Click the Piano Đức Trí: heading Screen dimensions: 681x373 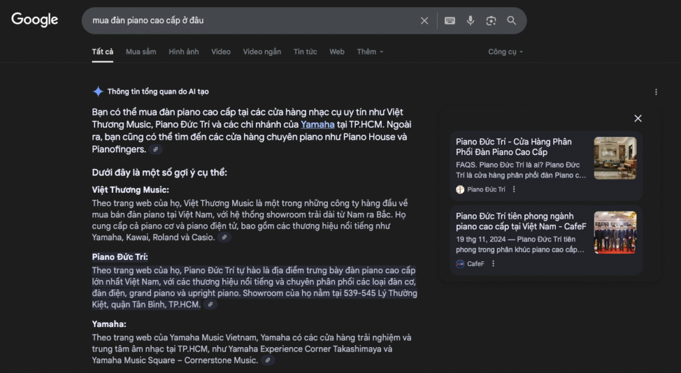click(x=120, y=257)
